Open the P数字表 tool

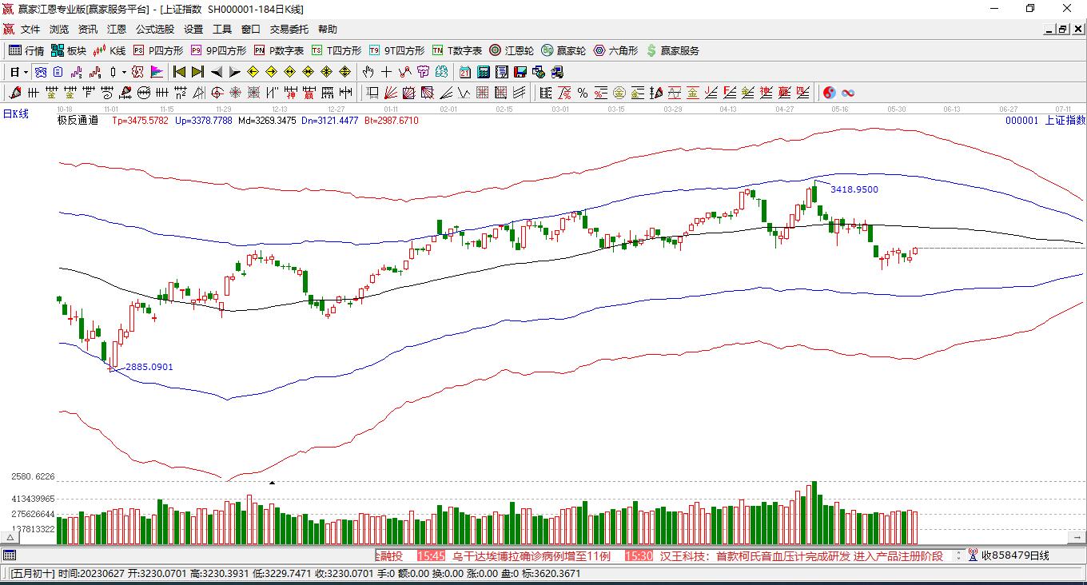(x=279, y=50)
